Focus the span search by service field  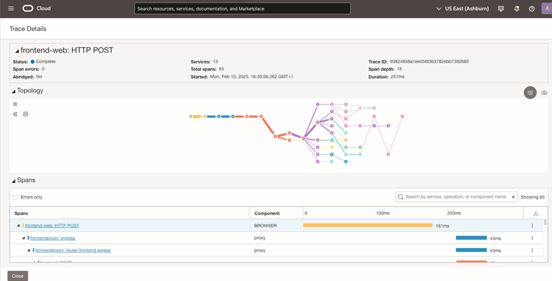[x=455, y=197]
